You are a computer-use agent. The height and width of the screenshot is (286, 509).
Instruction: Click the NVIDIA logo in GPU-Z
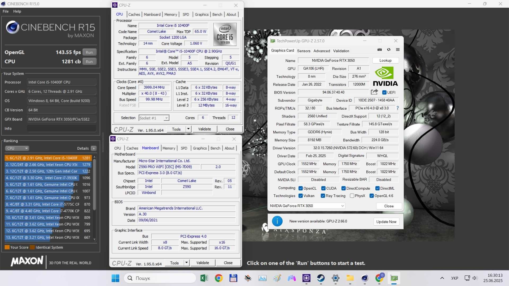(385, 76)
